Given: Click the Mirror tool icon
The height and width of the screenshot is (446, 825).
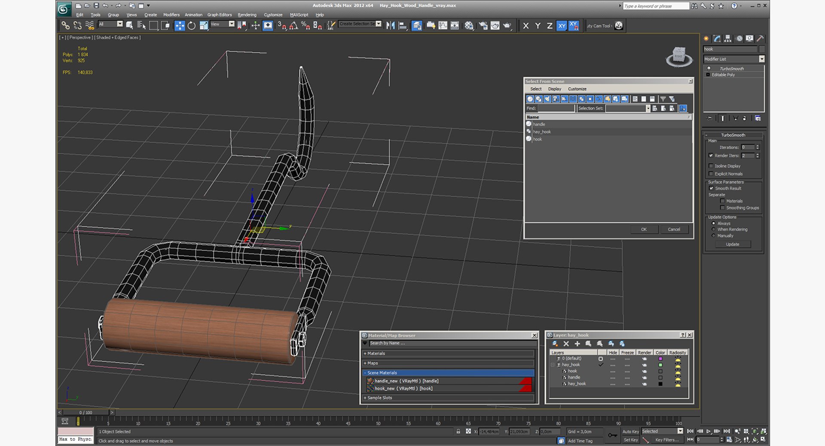Looking at the screenshot, I should tap(390, 26).
